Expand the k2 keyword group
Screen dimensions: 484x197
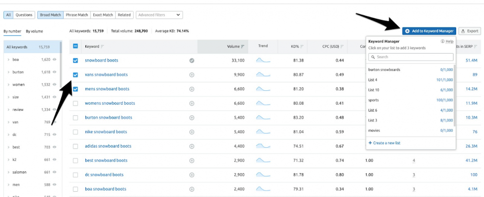(8, 160)
